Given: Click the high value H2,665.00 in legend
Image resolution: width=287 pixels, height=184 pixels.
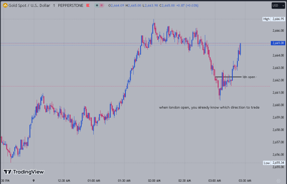Looking at the screenshot, I should click(x=133, y=6).
